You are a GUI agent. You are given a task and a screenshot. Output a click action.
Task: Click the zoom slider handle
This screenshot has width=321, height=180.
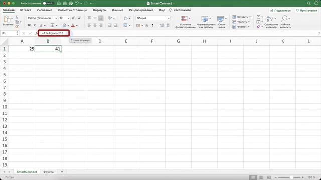coord(292,177)
